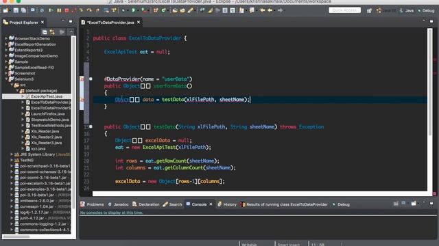Collapse the Selenium3 project

click(x=6, y=79)
